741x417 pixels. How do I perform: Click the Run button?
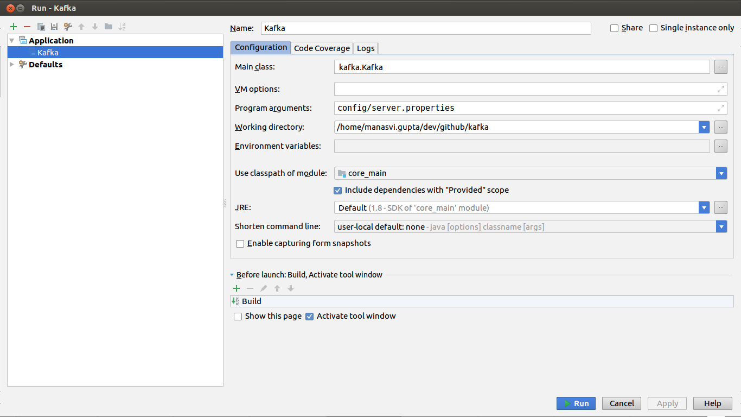[x=576, y=403]
